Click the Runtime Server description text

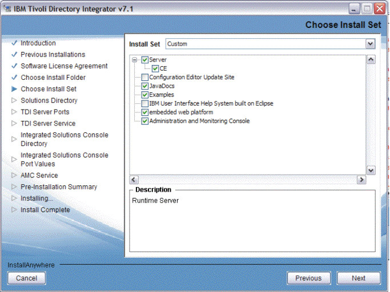(x=155, y=201)
